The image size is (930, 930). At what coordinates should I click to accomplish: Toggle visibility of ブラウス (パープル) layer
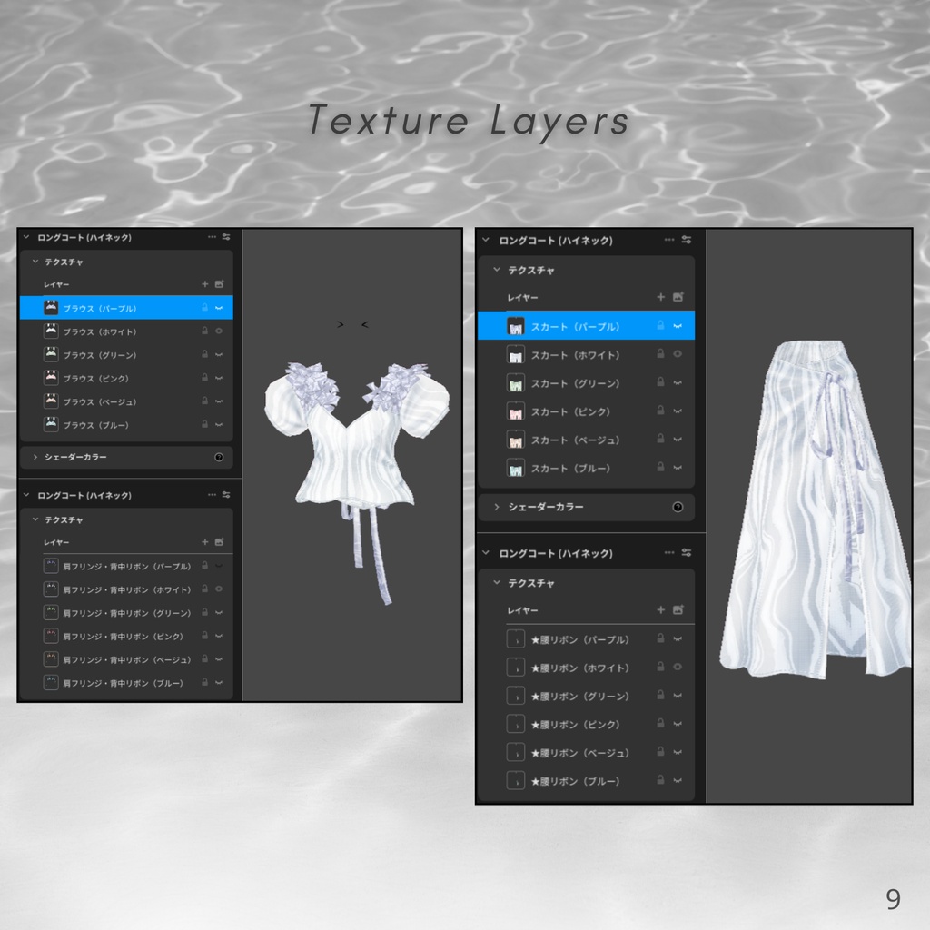pyautogui.click(x=219, y=308)
